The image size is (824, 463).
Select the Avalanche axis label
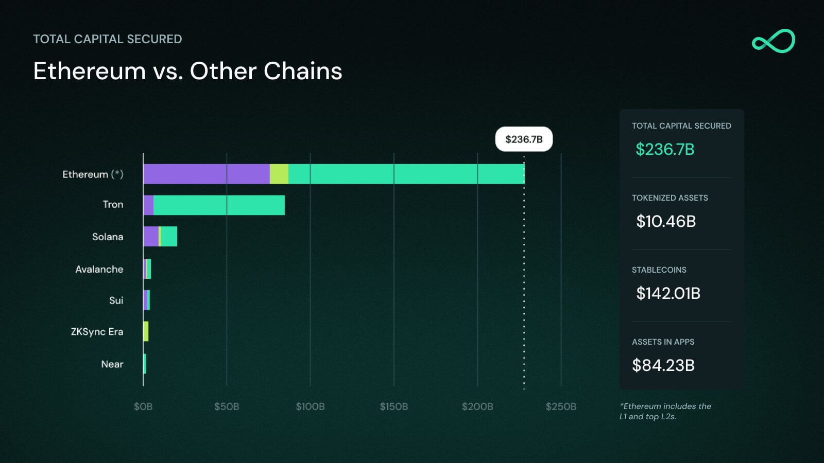tap(99, 269)
